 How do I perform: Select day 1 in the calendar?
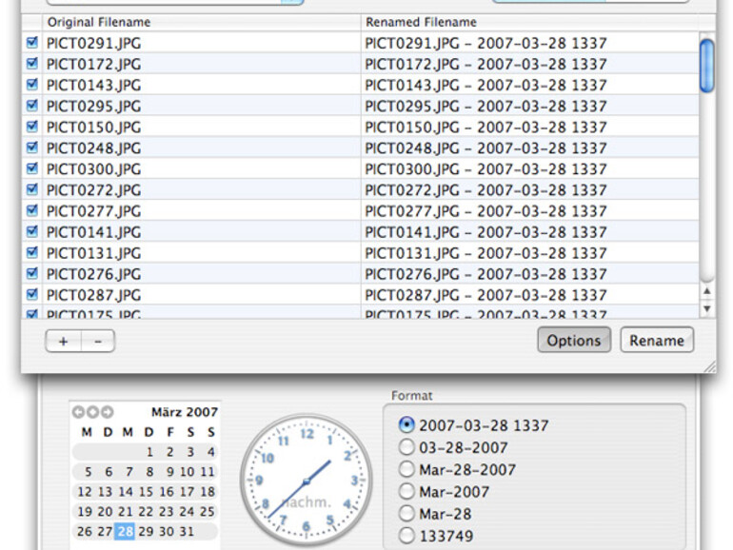149,452
